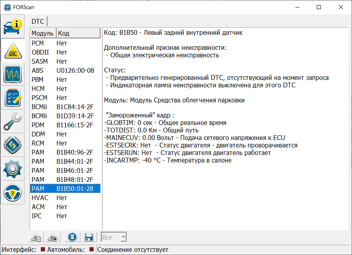Click the TOTDIST freeze frame line

[x=151, y=130]
